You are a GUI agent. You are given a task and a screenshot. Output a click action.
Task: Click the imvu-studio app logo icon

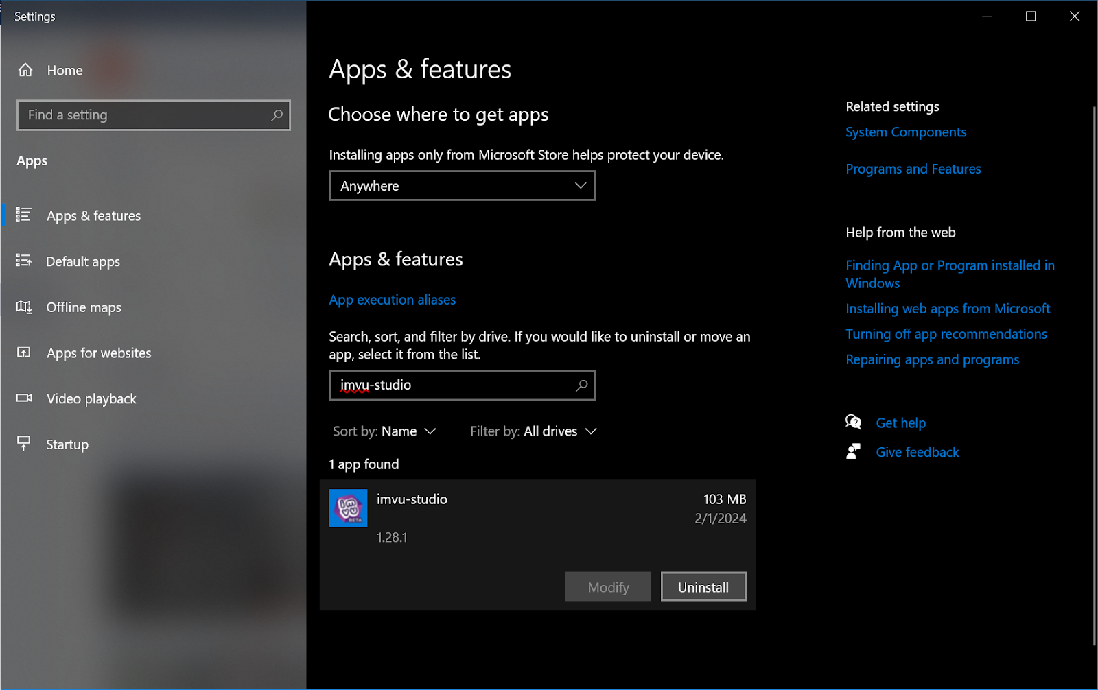[348, 508]
